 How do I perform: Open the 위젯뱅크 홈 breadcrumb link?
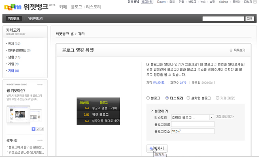pyautogui.click(x=65, y=34)
